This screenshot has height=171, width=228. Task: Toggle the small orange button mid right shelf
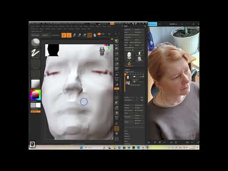[116, 88]
